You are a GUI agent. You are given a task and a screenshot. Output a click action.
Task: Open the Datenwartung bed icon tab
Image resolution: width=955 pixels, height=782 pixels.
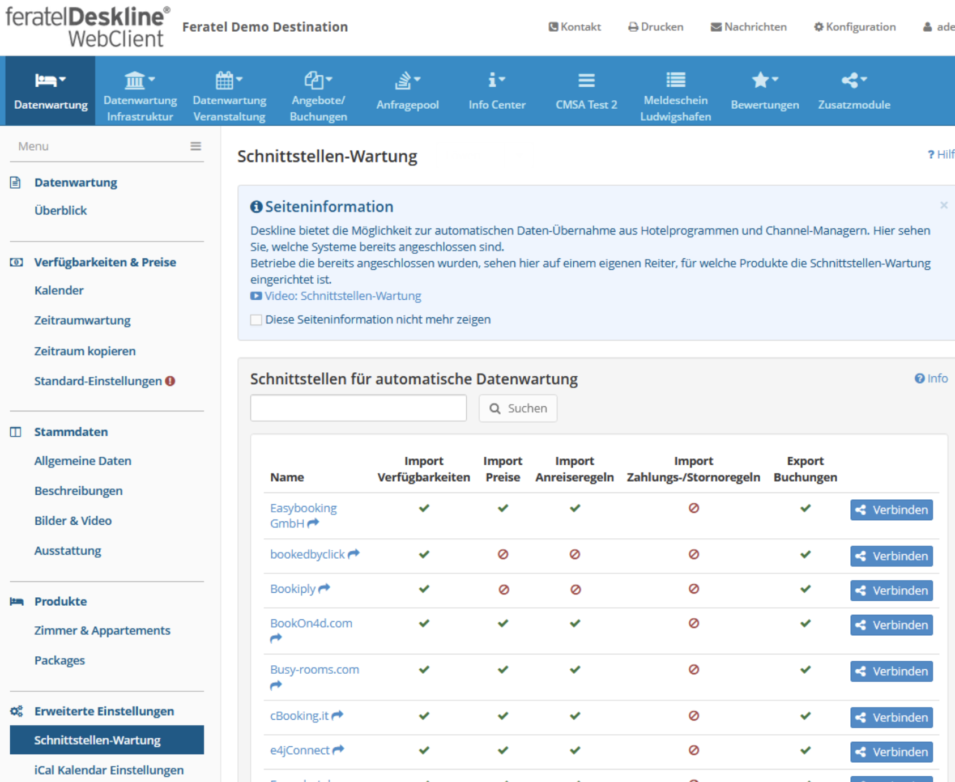50,91
